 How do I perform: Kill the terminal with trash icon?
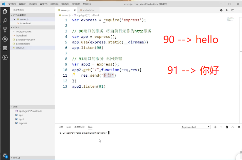(227, 127)
